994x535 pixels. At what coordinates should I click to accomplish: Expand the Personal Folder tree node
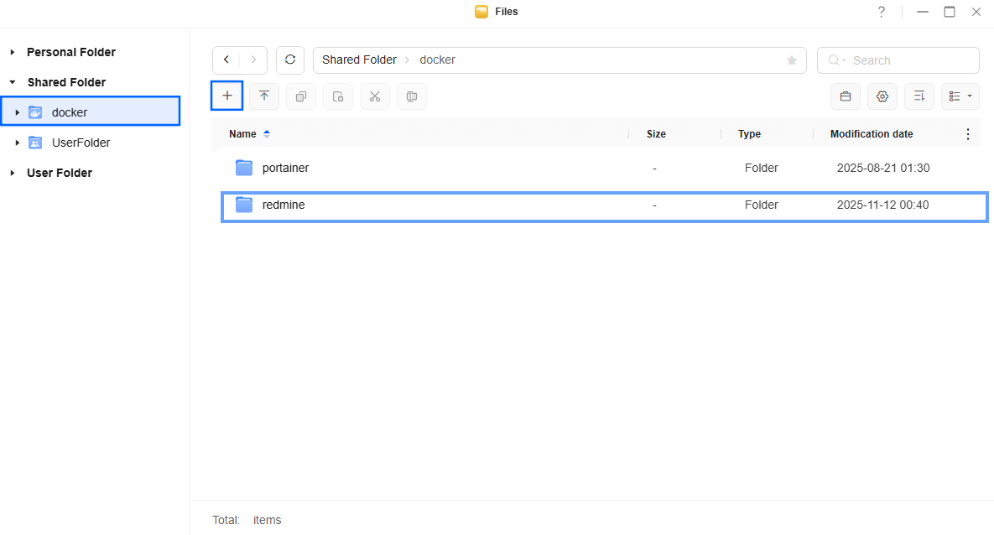[13, 52]
